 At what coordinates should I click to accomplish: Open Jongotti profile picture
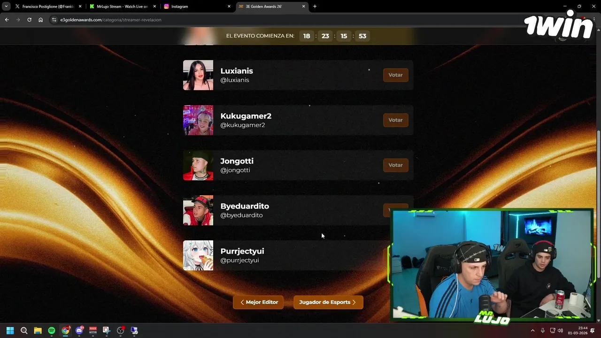click(198, 165)
